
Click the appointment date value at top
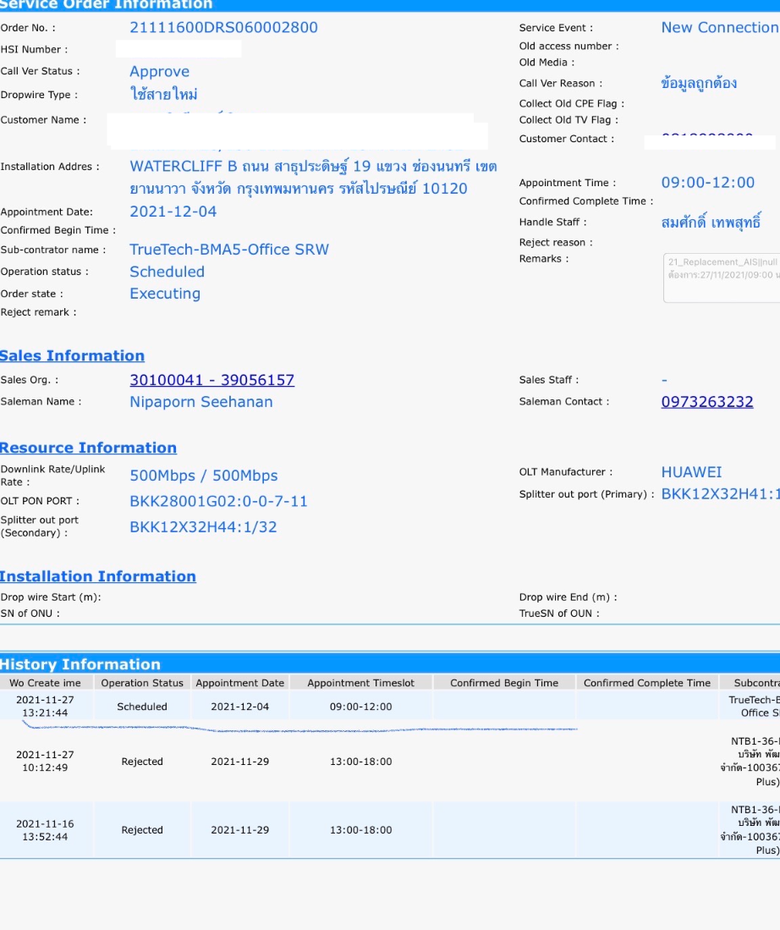(x=173, y=212)
